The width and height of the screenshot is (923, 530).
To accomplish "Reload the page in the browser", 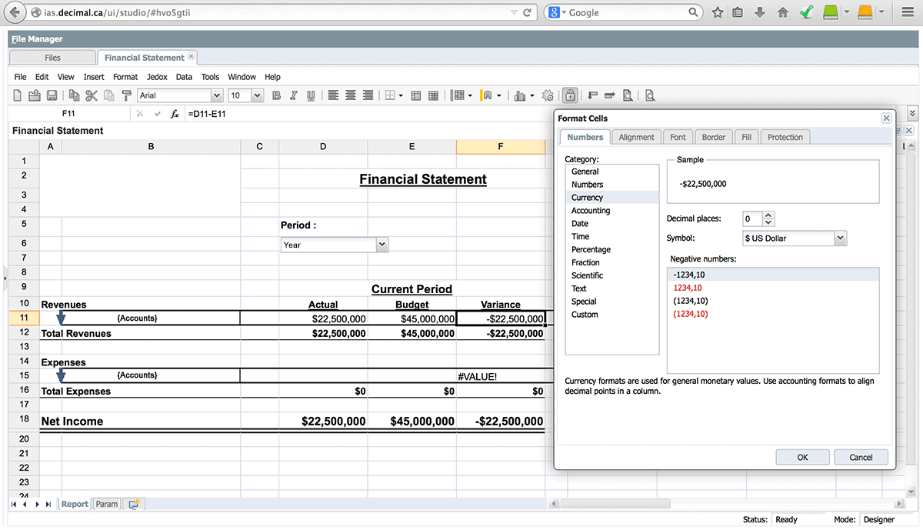I will pyautogui.click(x=527, y=13).
